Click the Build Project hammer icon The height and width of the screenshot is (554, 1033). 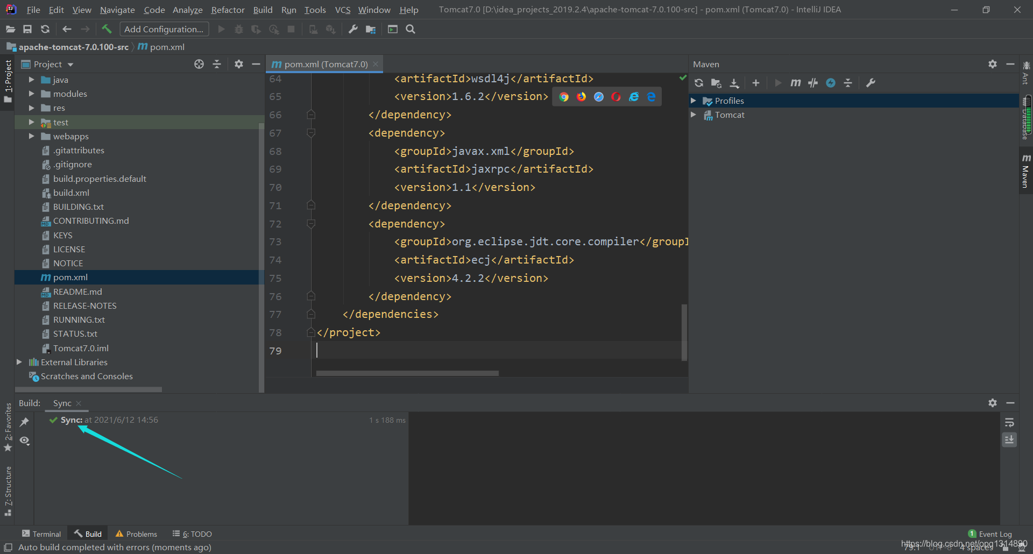click(x=107, y=29)
